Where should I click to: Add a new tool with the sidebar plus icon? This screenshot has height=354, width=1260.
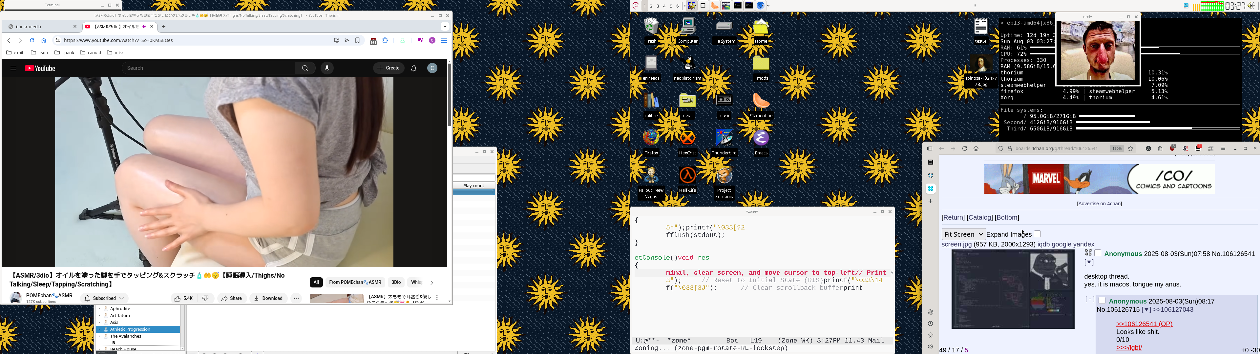[x=930, y=202]
